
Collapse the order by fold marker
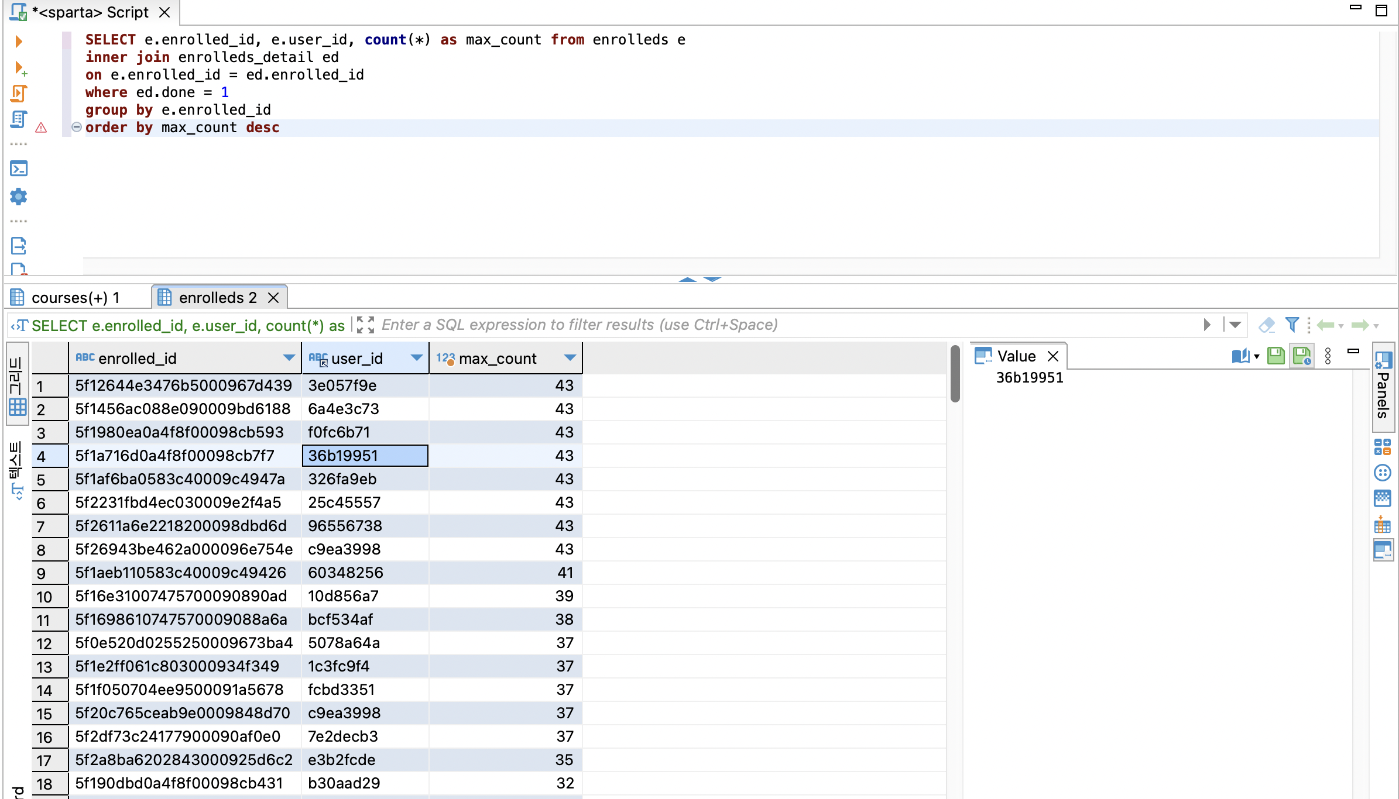click(x=76, y=127)
